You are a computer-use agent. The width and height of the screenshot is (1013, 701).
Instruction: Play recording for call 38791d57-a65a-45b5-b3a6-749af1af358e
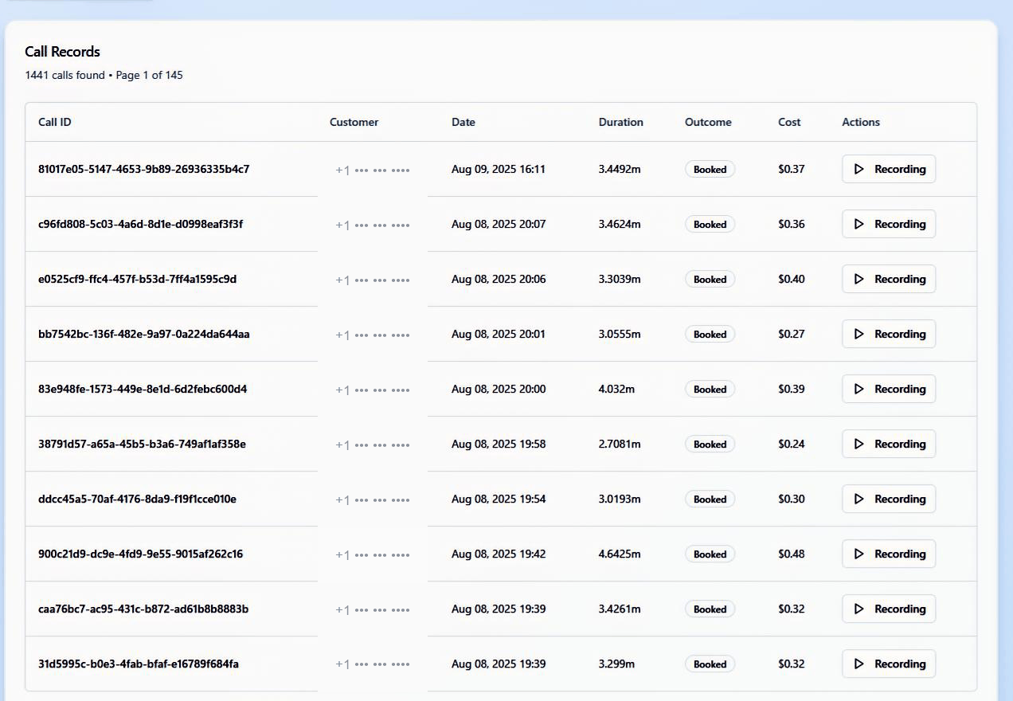click(888, 444)
